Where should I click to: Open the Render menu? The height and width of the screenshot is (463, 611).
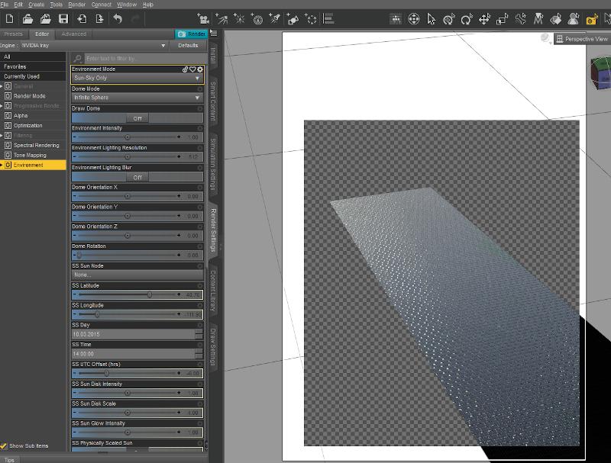pos(77,5)
